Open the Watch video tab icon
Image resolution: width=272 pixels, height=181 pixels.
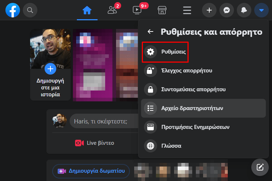click(137, 10)
